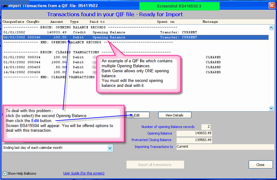This screenshot has width=277, height=180.
Task: Select cleared transaction cheque 200405 for 50.00
Action: coord(136,67)
